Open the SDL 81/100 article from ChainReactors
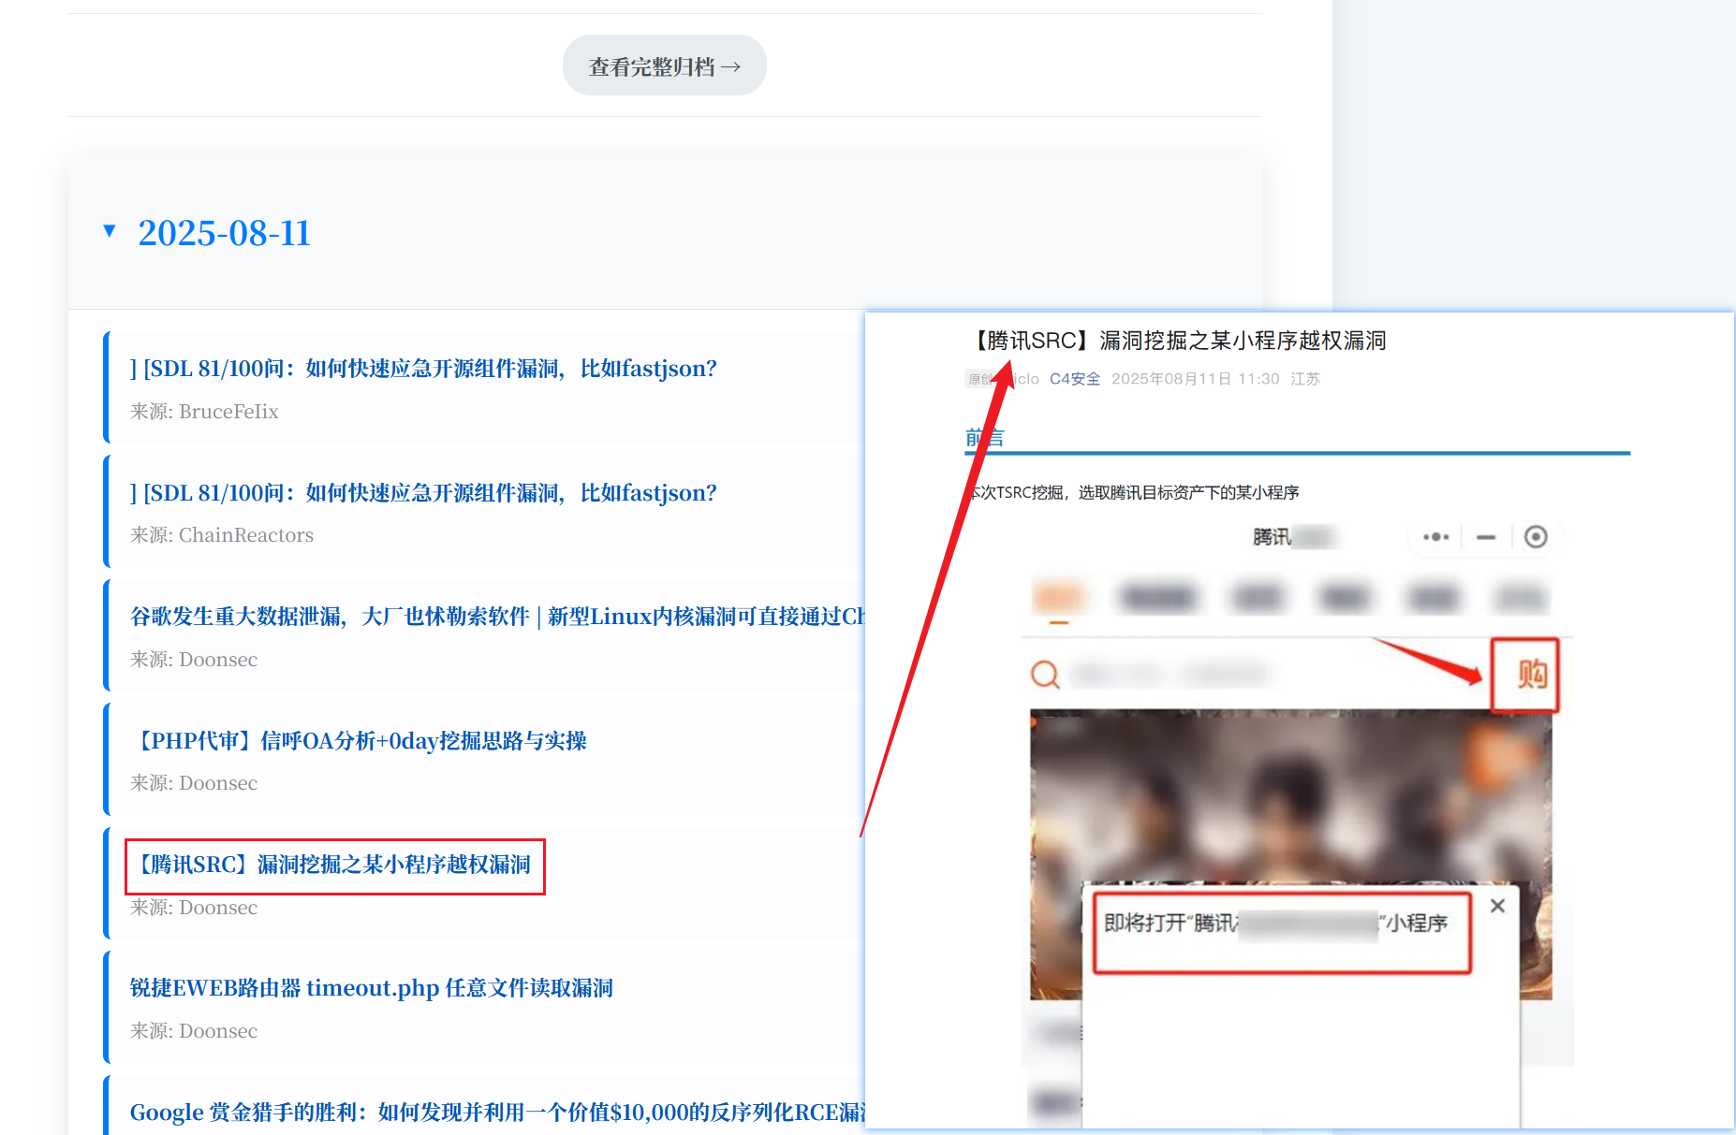Viewport: 1736px width, 1135px height. point(423,493)
